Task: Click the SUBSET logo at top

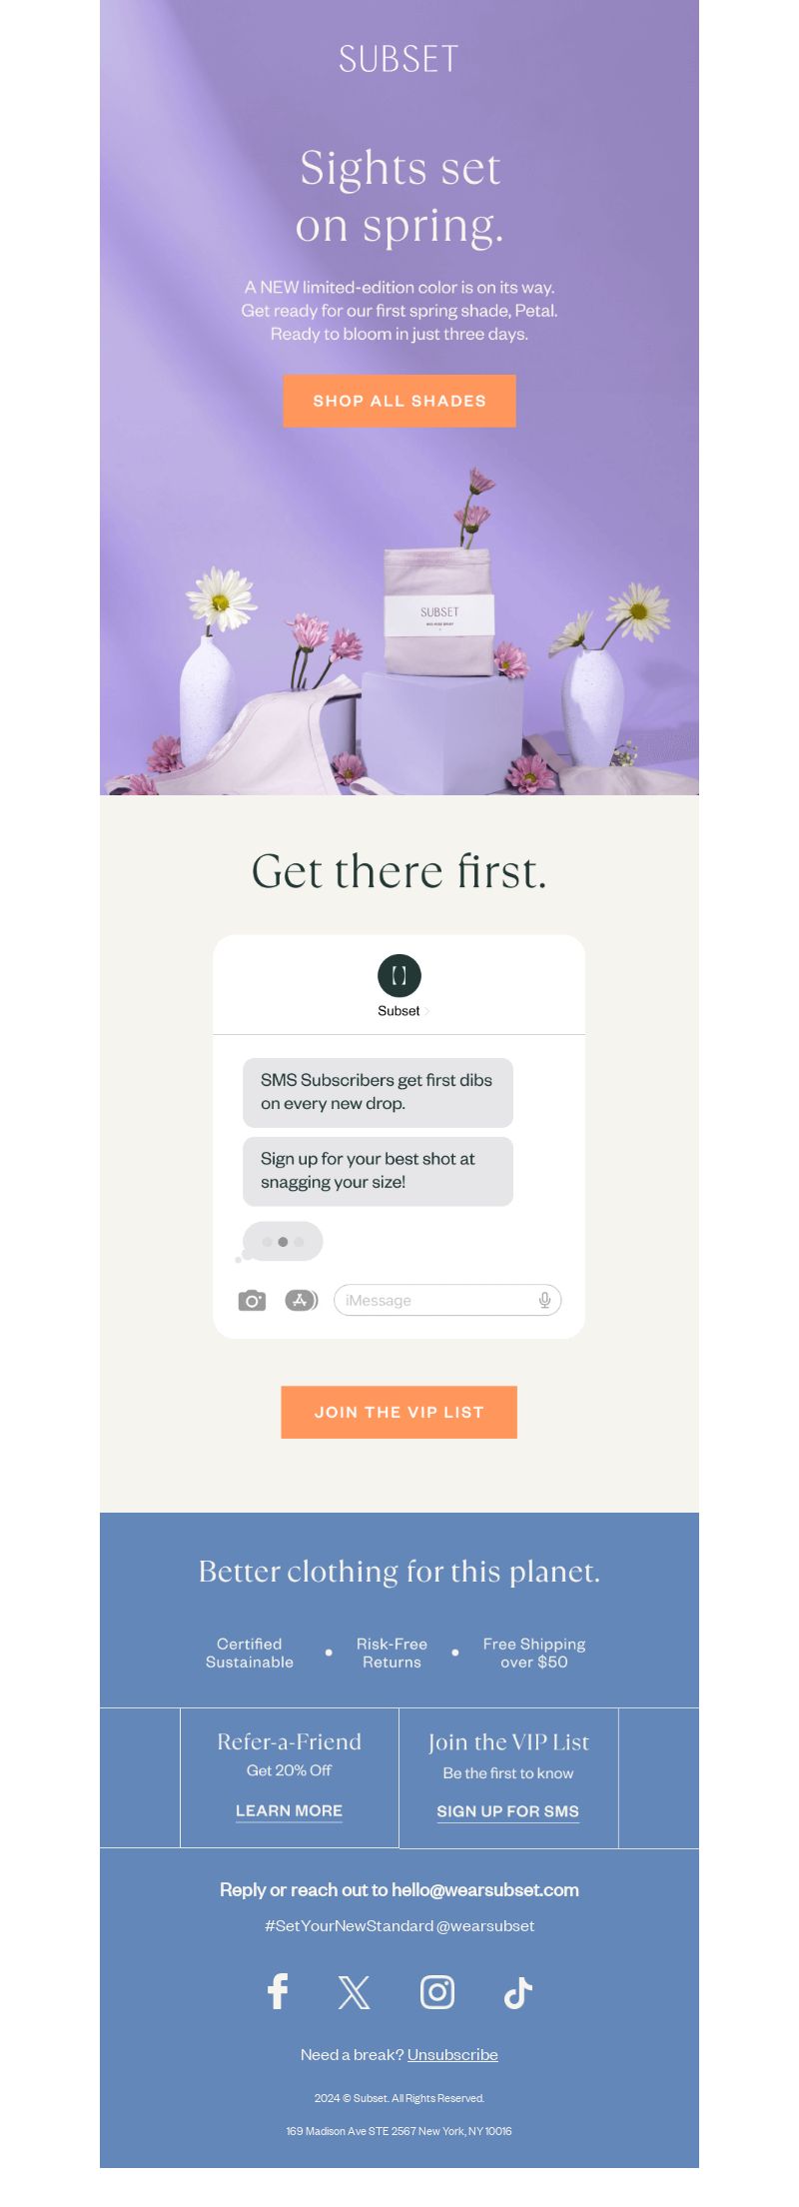Action: (399, 59)
